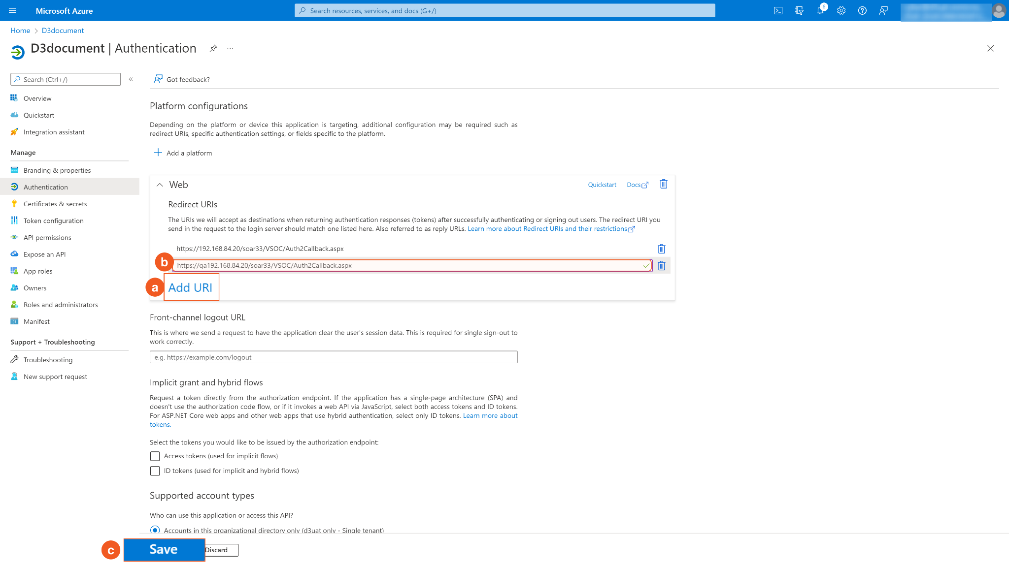Delete the Web platform configuration
This screenshot has height=567, width=1009.
[664, 184]
